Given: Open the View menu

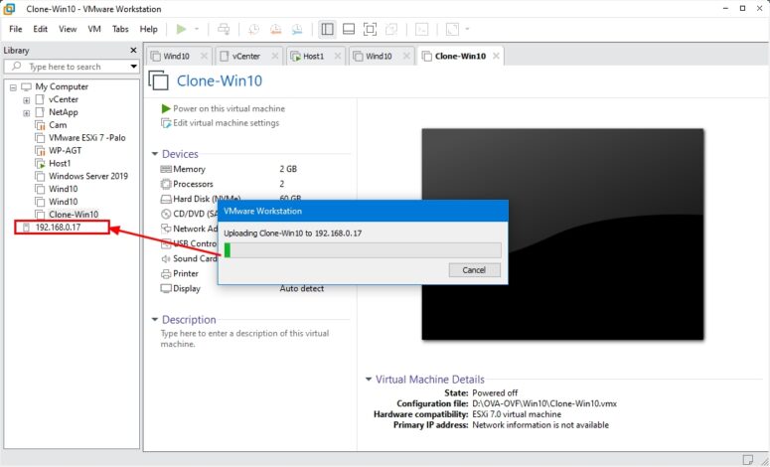Looking at the screenshot, I should (x=68, y=29).
